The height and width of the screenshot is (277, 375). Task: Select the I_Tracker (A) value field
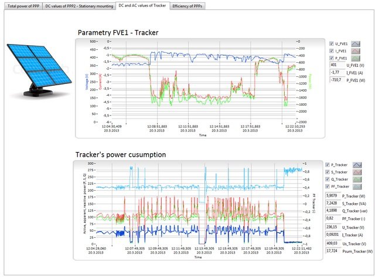[x=332, y=235]
